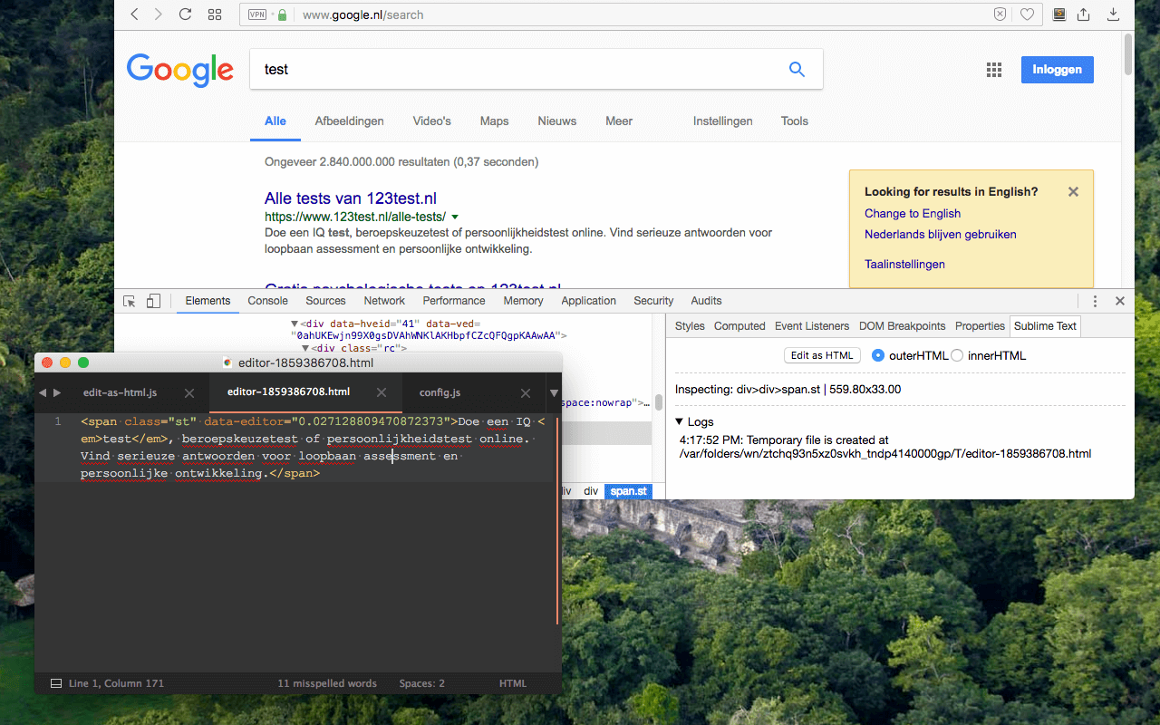Screen dimensions: 1160x725
Task: Switch to the Video's tab
Action: click(431, 121)
